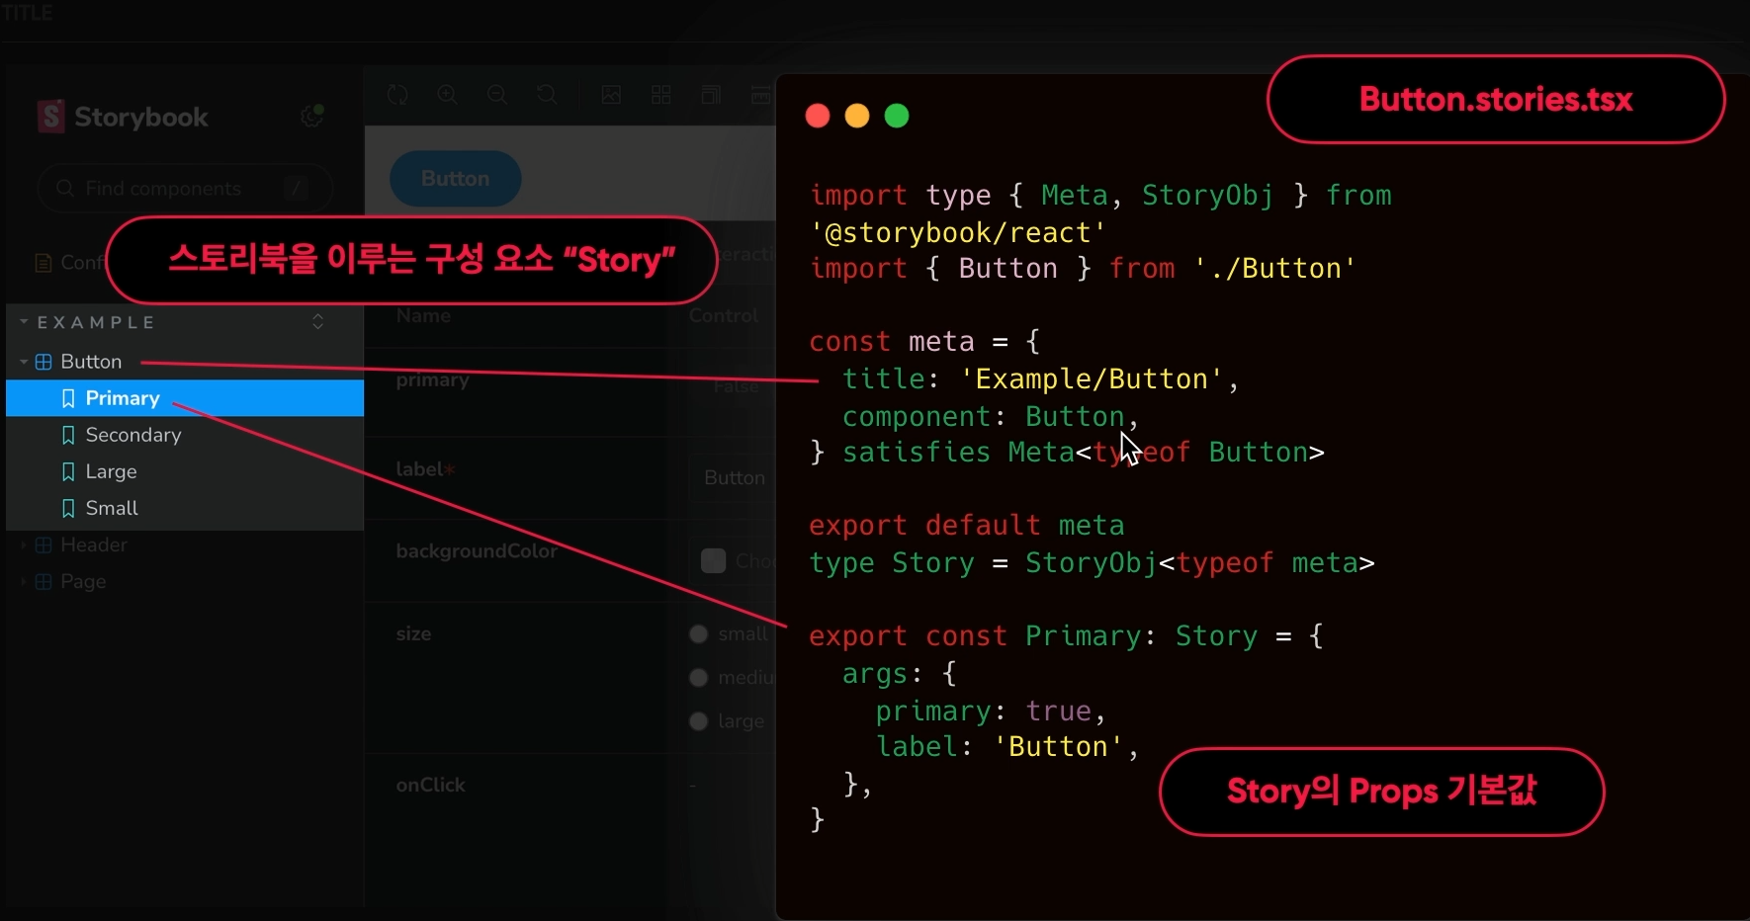Click 'Example/Button' title string in code

click(1092, 379)
